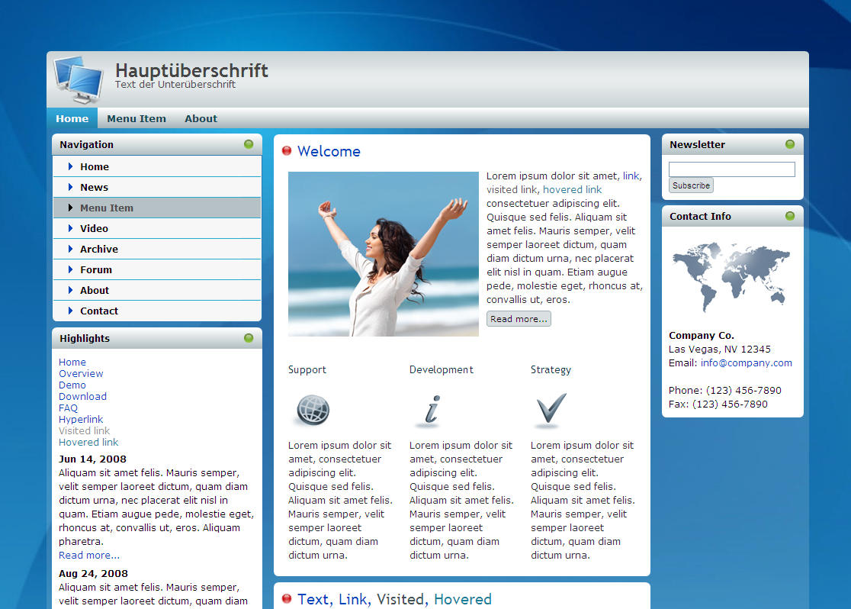Click the Hauptüberschrift site title
Image resolution: width=851 pixels, height=609 pixels.
(191, 70)
